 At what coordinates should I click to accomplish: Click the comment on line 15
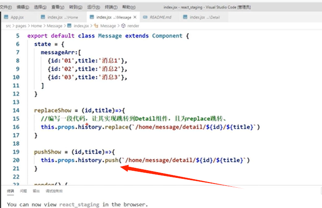134,119
